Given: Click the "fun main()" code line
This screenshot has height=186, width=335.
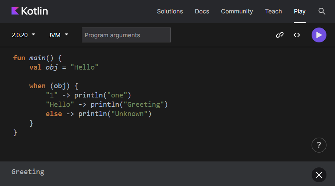Looking at the screenshot, I should click(x=38, y=58).
